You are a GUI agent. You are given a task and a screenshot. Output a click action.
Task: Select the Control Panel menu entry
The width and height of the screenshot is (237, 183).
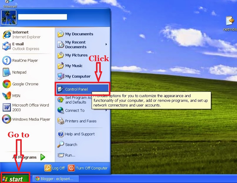coord(82,89)
